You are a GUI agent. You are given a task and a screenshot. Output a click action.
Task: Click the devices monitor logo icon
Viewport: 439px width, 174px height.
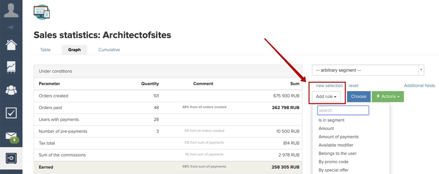point(41,12)
